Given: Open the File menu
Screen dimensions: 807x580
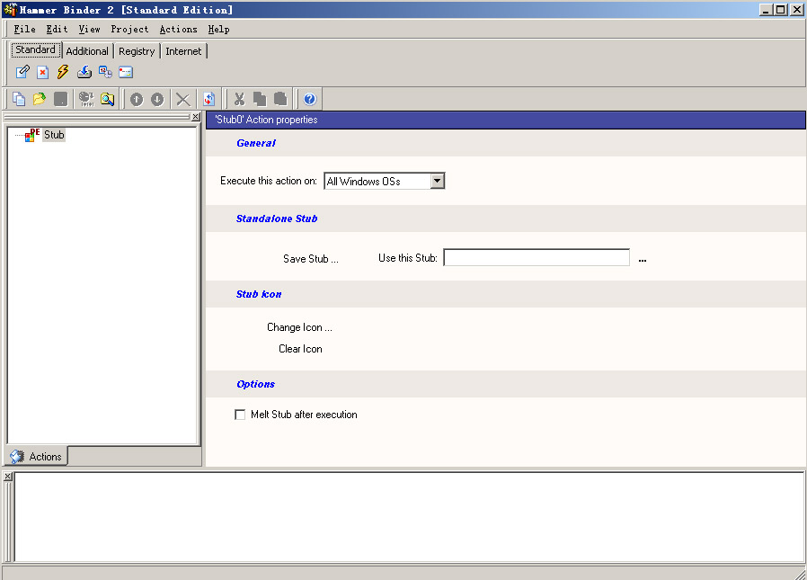Looking at the screenshot, I should click(24, 30).
